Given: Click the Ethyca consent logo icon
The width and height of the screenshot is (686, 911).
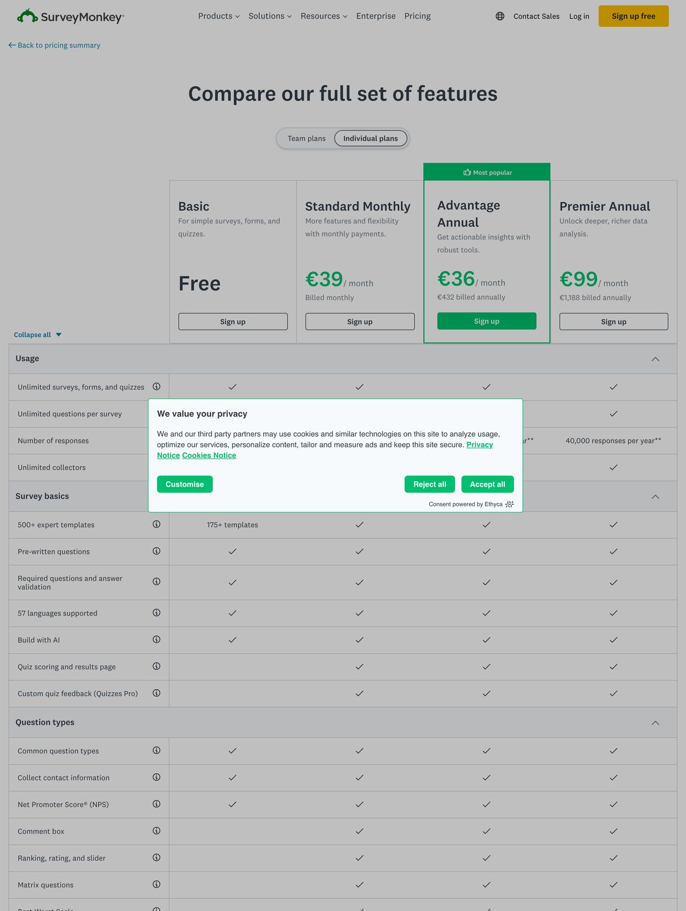Looking at the screenshot, I should coord(510,504).
